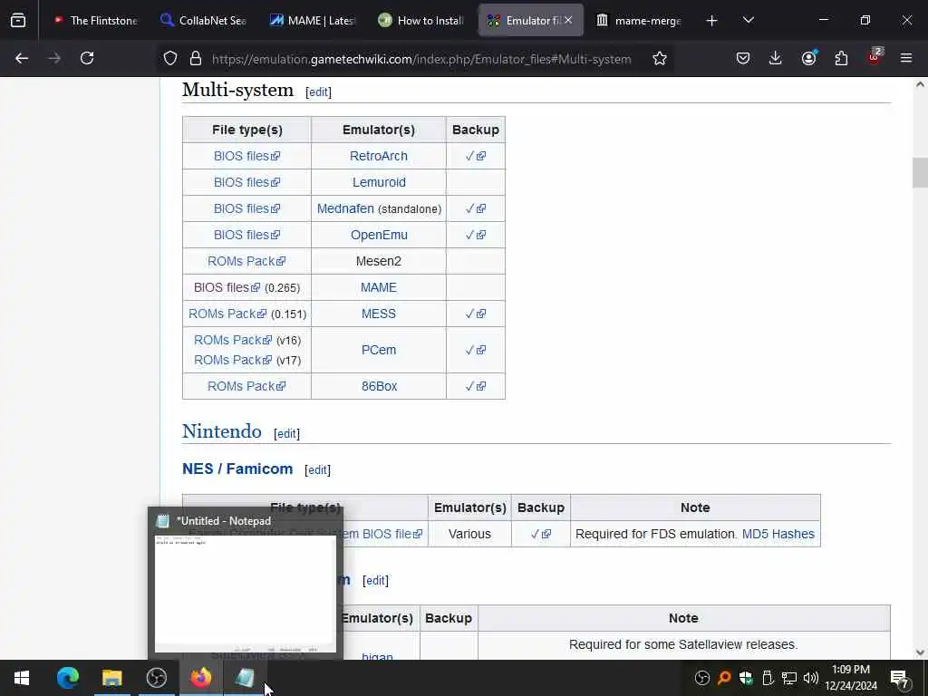Open BIOS files link for Lemuroid

click(x=246, y=182)
